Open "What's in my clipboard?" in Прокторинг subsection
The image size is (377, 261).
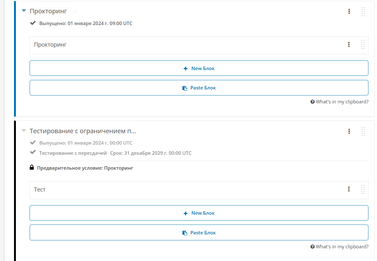click(339, 102)
